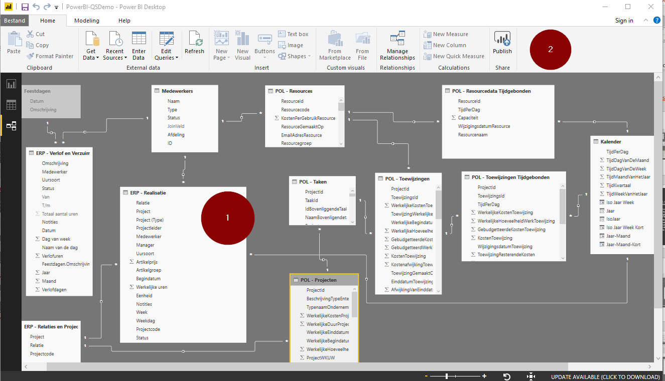
Task: Select Relationships view in sidebar
Action: tap(11, 126)
